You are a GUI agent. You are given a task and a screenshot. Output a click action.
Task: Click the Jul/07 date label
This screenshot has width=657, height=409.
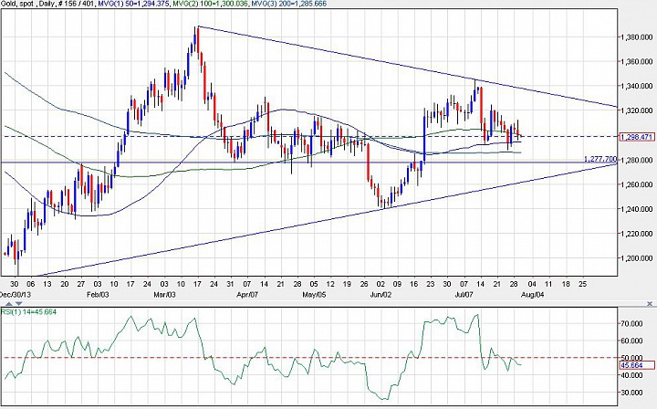[x=464, y=295]
